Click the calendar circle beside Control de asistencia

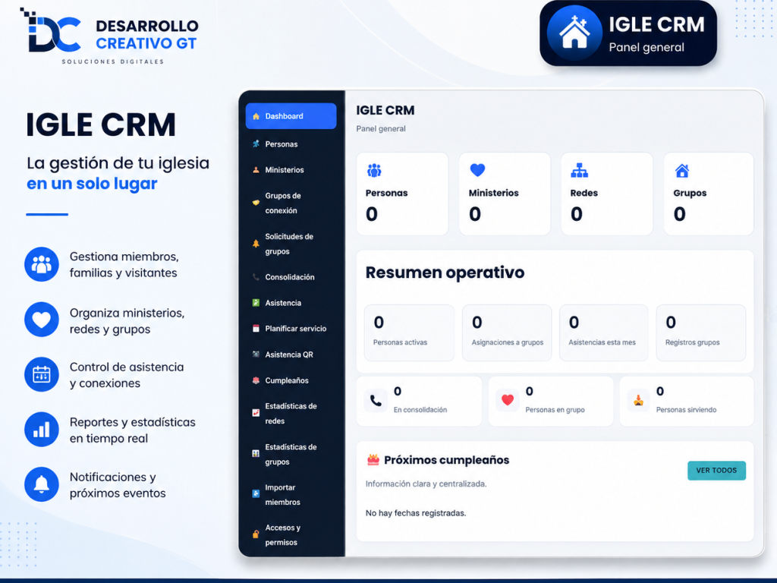pyautogui.click(x=42, y=374)
